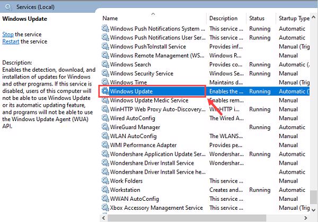Select WMI Performance Adapter service
The width and height of the screenshot is (318, 222).
[x=143, y=145]
